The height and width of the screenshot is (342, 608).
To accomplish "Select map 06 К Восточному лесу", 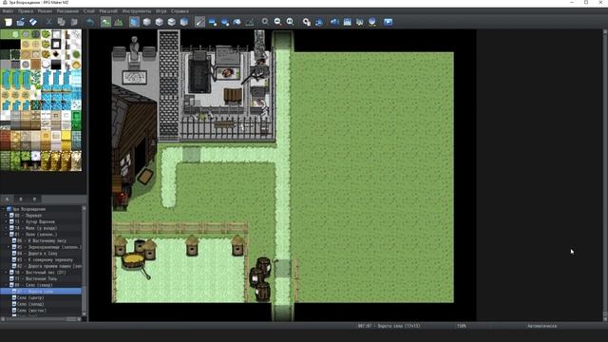I will click(42, 240).
